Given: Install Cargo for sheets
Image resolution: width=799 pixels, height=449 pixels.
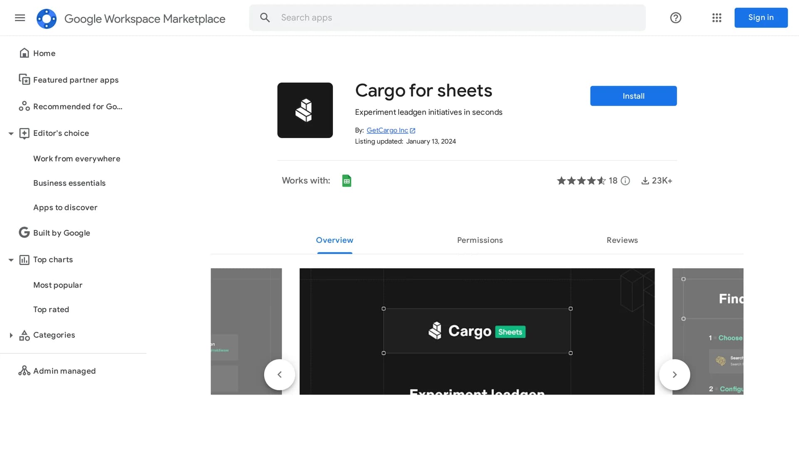Looking at the screenshot, I should pos(633,96).
